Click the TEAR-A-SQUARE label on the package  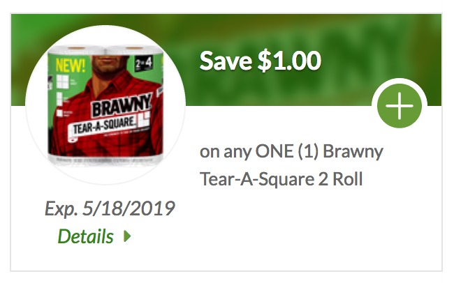(x=105, y=130)
